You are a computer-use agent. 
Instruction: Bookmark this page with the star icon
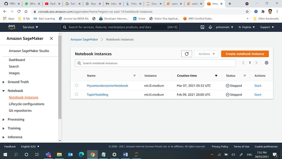(x=247, y=12)
